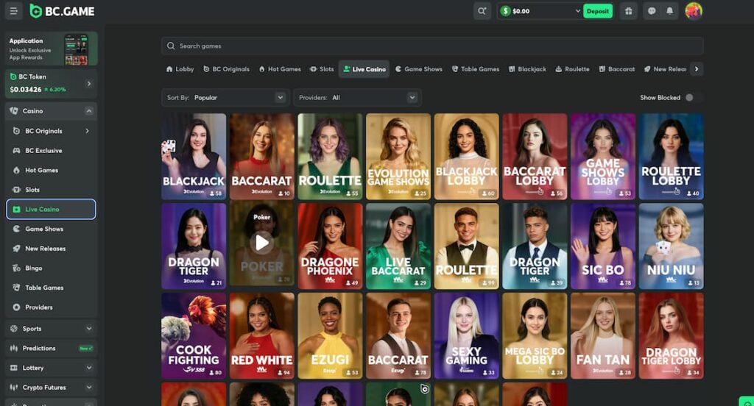Open the Providers All dropdown

coord(357,98)
